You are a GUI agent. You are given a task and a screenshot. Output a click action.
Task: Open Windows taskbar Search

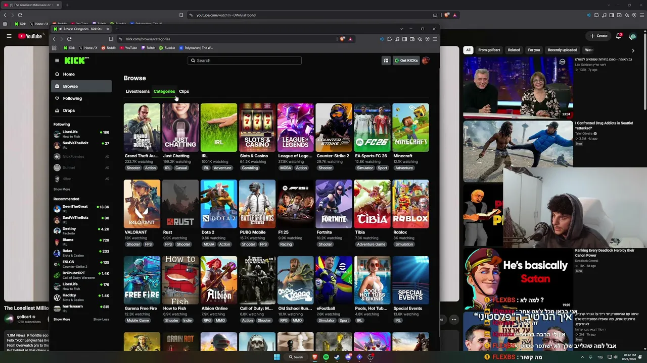[x=296, y=357]
